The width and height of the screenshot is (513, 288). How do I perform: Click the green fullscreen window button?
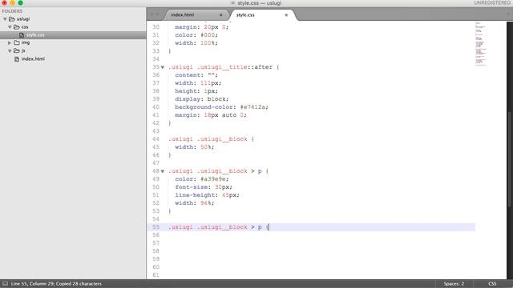click(20, 3)
